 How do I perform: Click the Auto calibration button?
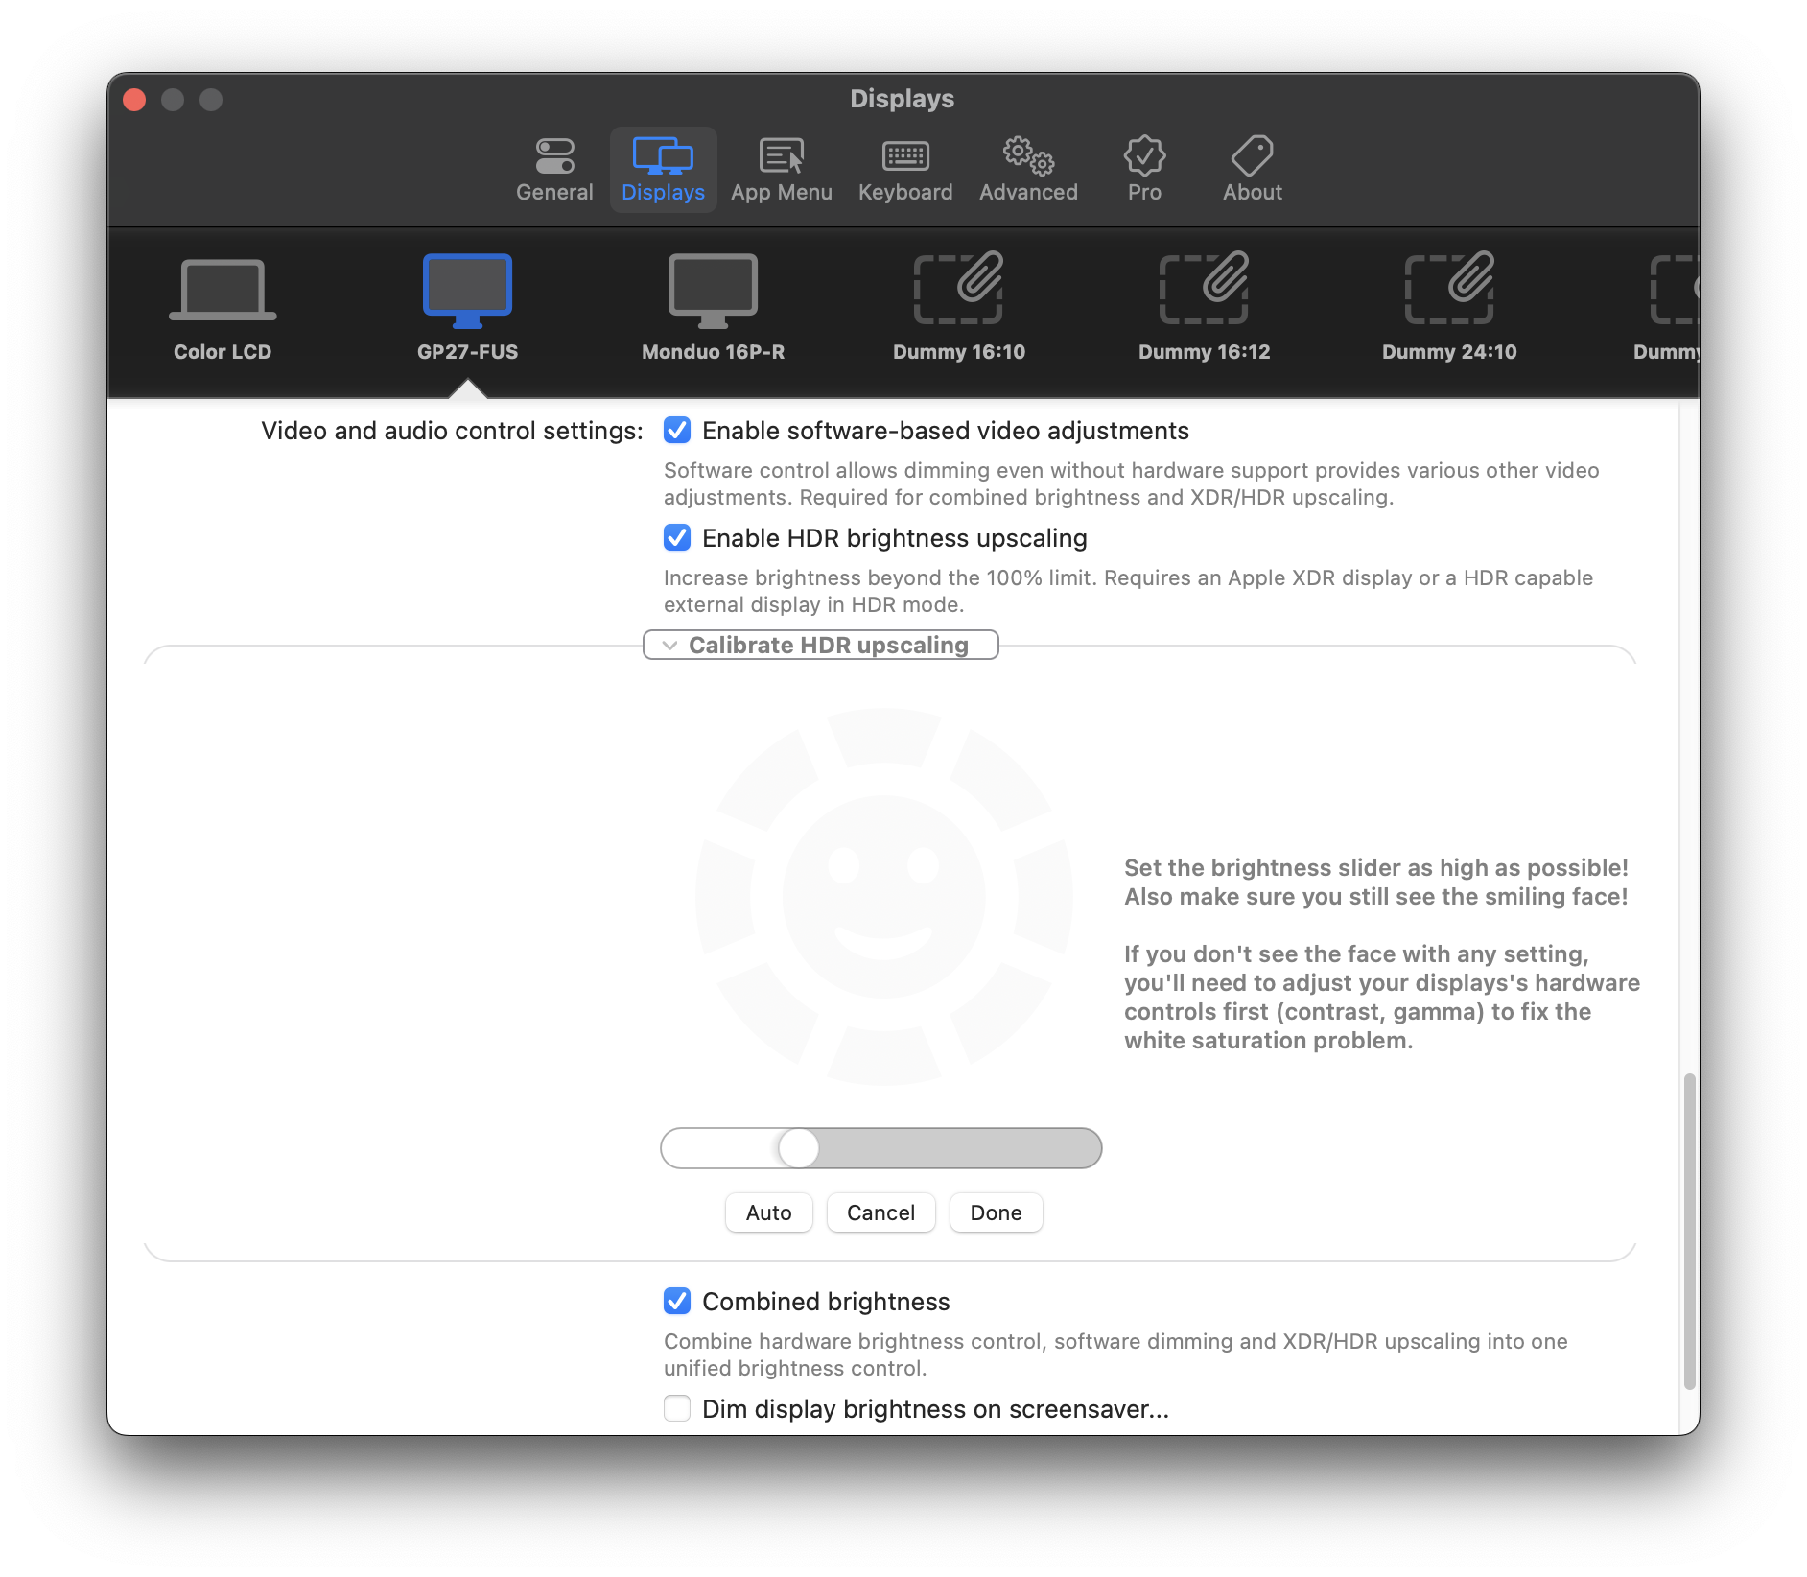(x=768, y=1212)
